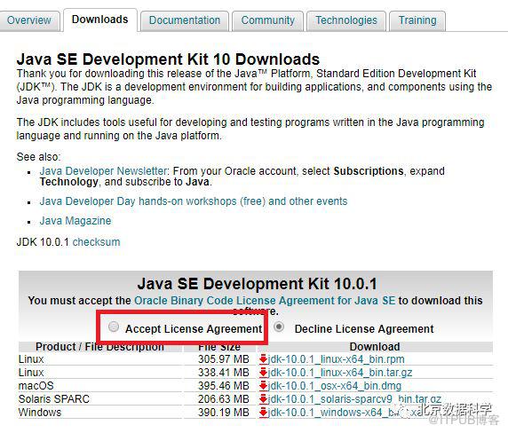Click download arrow icon for linux-x64 rpm

click(x=263, y=358)
